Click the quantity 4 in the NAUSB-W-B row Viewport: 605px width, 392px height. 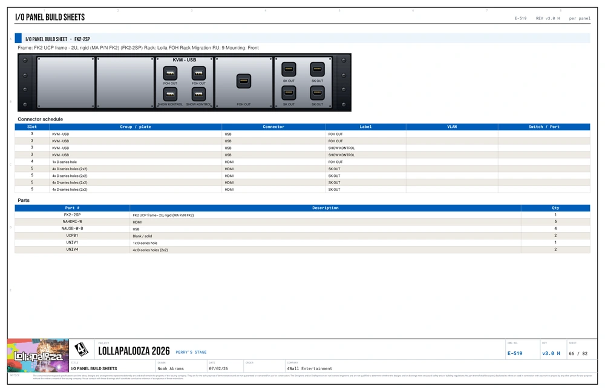(x=555, y=229)
